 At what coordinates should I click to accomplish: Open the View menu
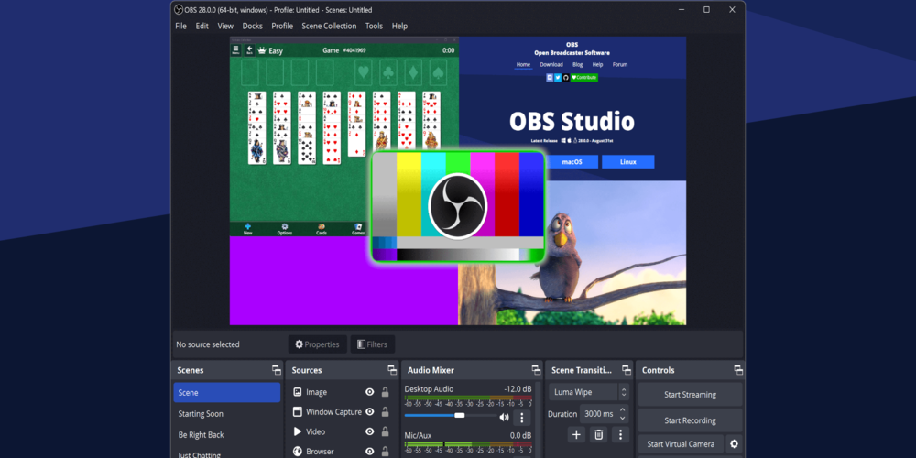[x=225, y=26]
